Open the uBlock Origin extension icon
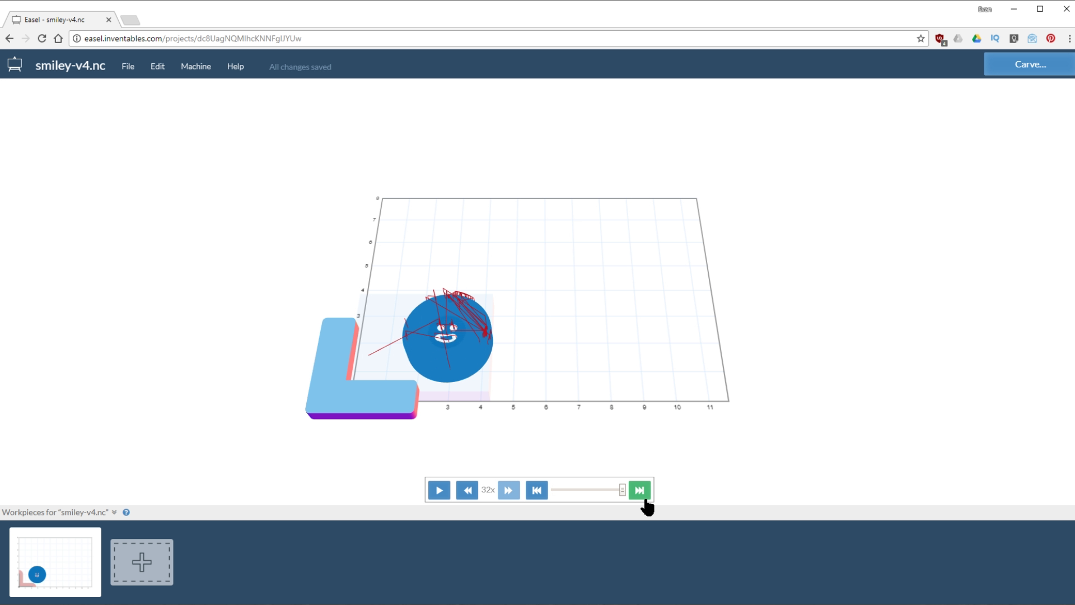1075x605 pixels. click(941, 38)
